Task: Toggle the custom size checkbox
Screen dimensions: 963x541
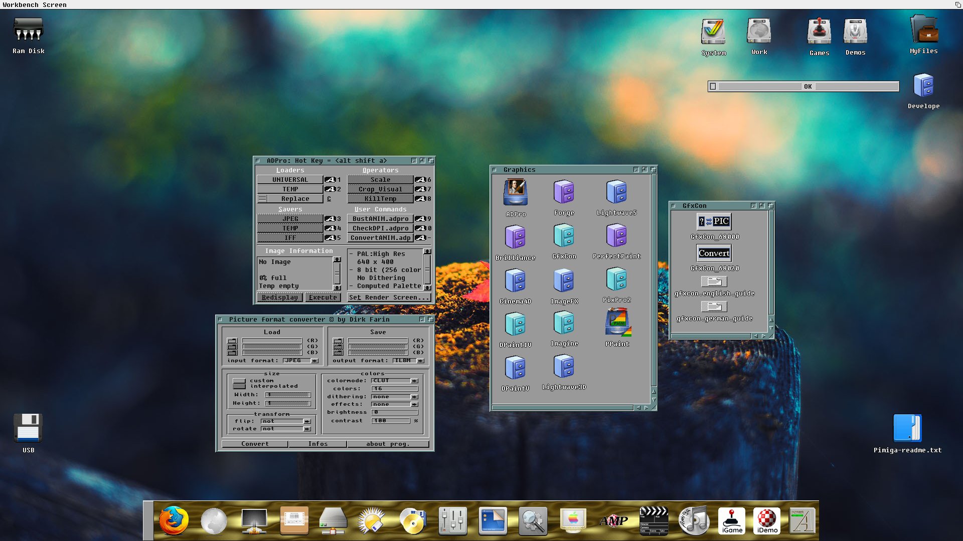Action: tap(239, 381)
